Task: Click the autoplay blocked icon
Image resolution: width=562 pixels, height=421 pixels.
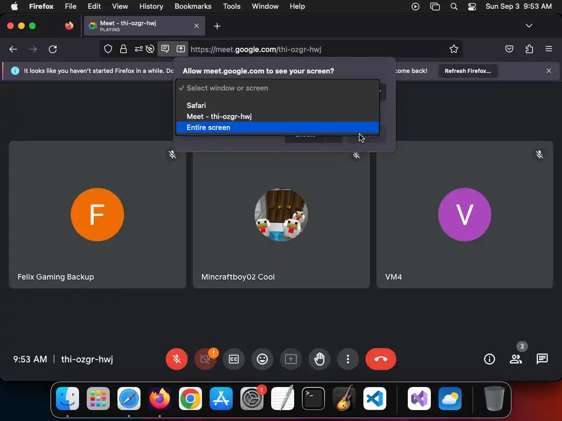Action: pyautogui.click(x=150, y=49)
